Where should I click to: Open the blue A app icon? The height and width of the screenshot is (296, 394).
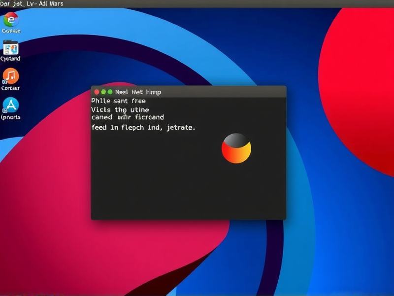(11, 105)
